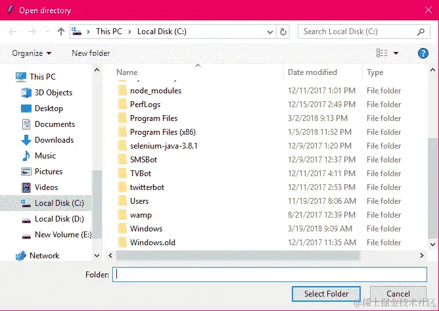Select Local Disk (C:) in the address breadcrumb
This screenshot has width=439, height=311.
tap(162, 32)
